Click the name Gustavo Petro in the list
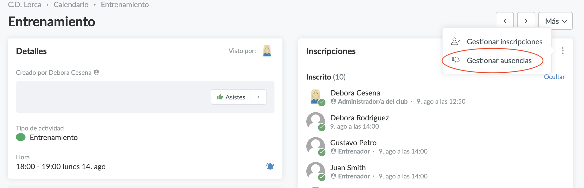 pos(353,143)
